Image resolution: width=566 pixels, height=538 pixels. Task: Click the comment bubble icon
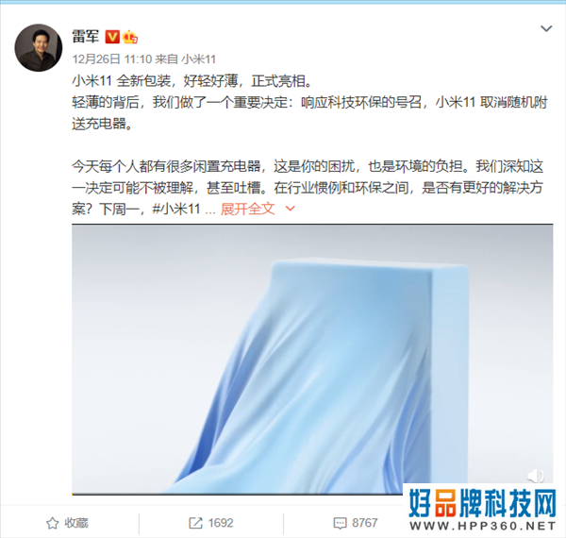coord(340,523)
